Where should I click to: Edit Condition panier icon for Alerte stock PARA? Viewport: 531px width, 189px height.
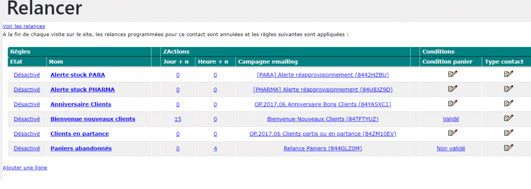(x=452, y=74)
